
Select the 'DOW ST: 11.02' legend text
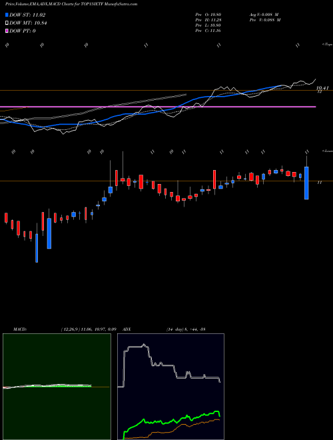tap(27, 15)
